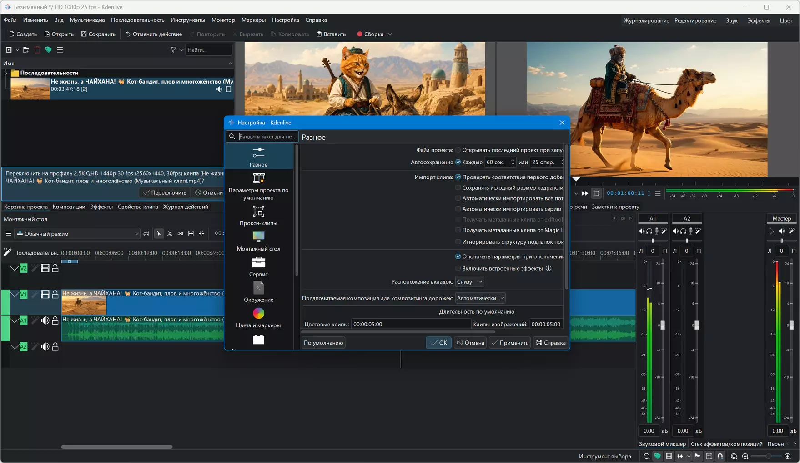Click the microphone record icon on mixer A2
The image size is (800, 463).
[x=690, y=231]
